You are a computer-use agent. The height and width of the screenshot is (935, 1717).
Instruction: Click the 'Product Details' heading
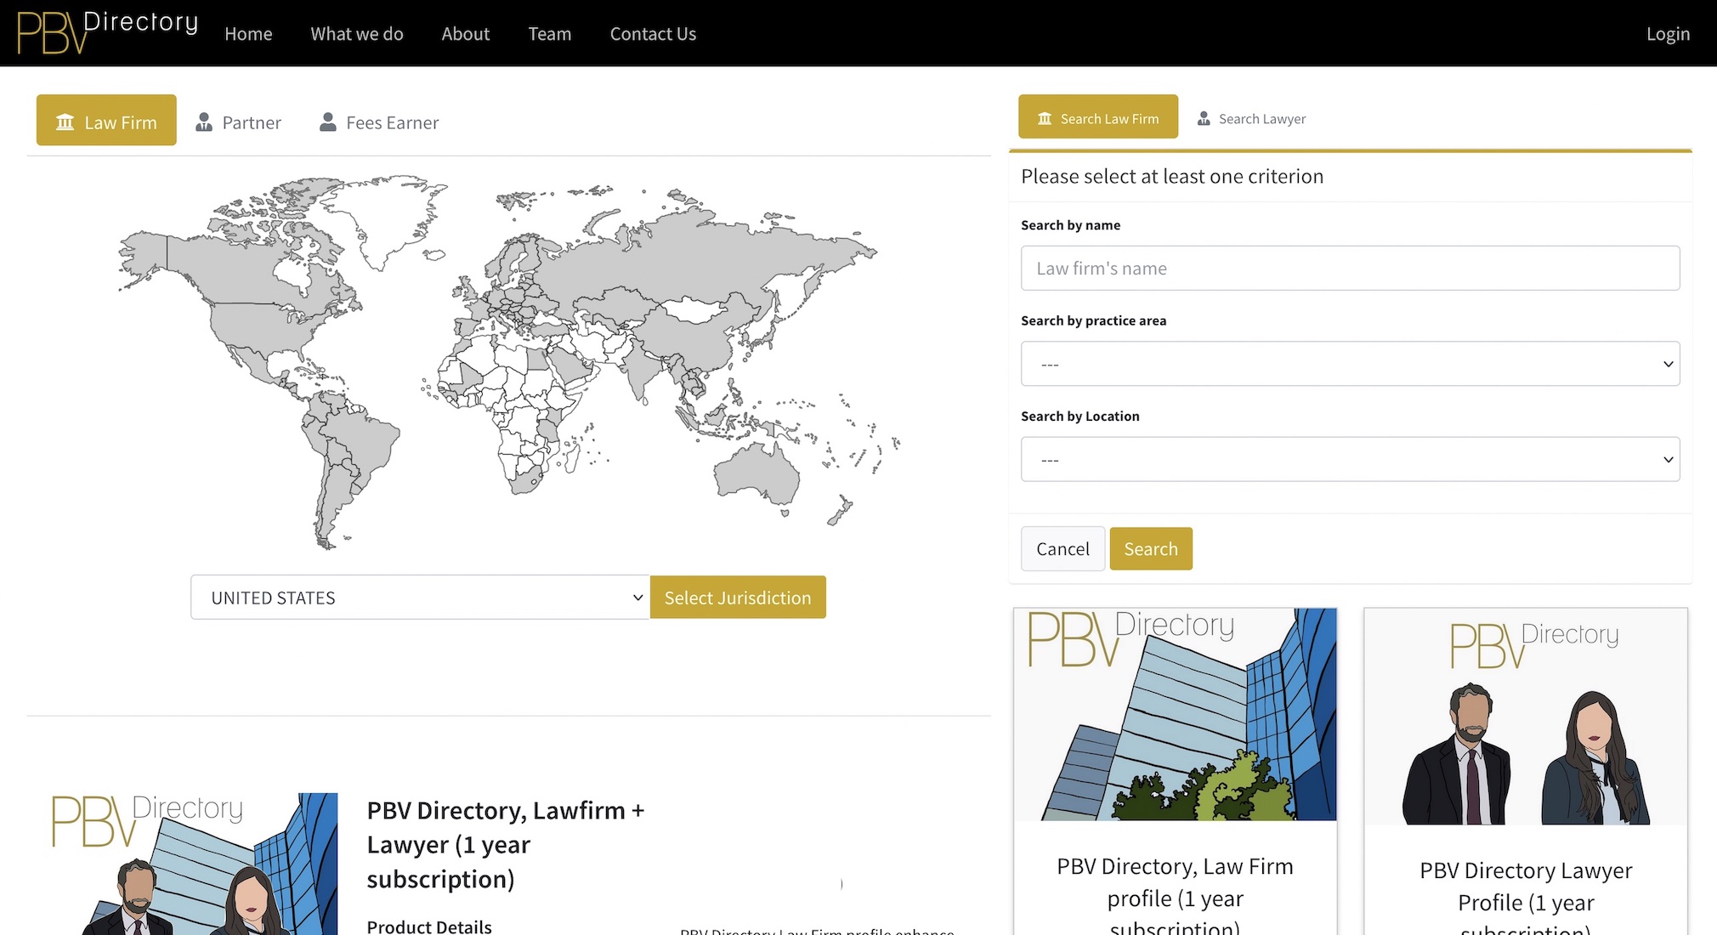[x=429, y=926]
